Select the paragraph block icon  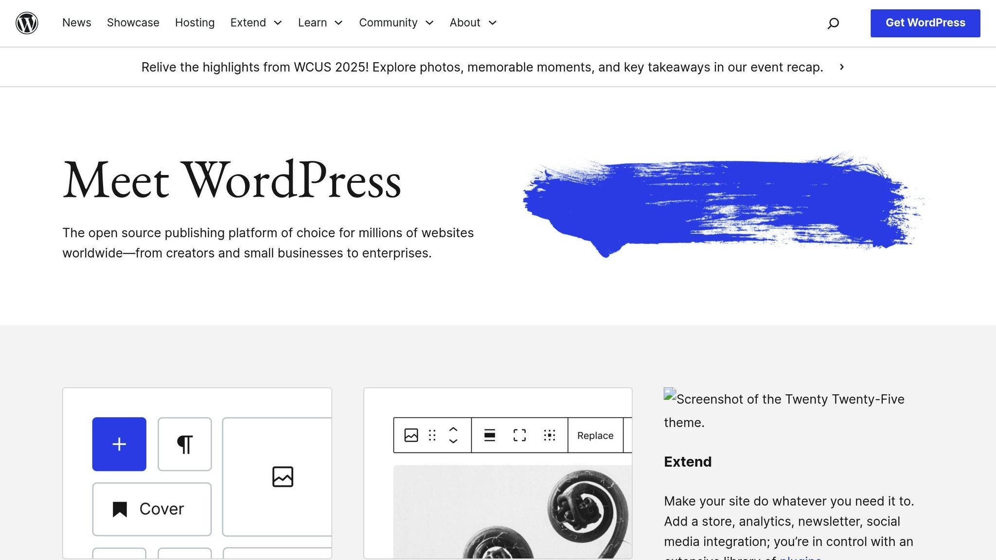point(184,444)
